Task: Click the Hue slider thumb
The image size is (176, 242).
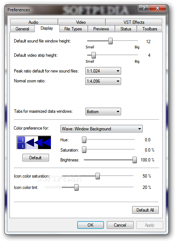Action: coord(84,140)
